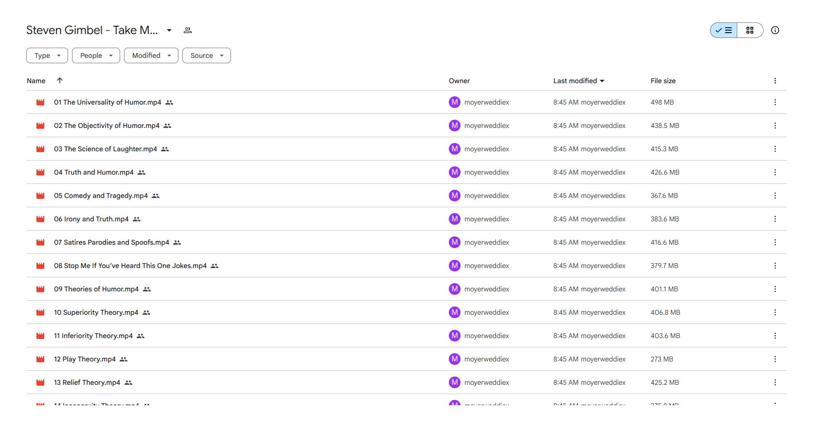Click the video icon of 05 Comedy and Tragedy
The width and height of the screenshot is (817, 432).
40,196
